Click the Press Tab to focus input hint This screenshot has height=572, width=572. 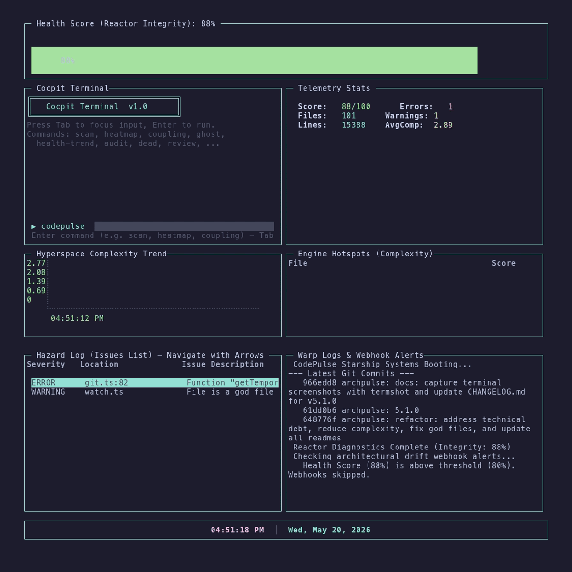click(121, 125)
